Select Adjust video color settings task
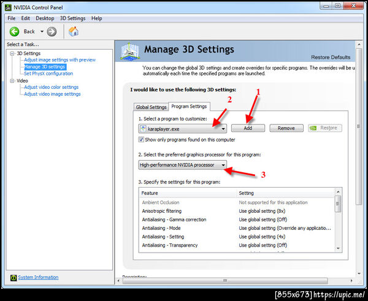This screenshot has height=301, width=368. click(51, 87)
